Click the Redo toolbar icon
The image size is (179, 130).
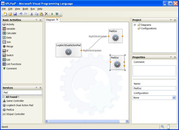click(x=26, y=14)
